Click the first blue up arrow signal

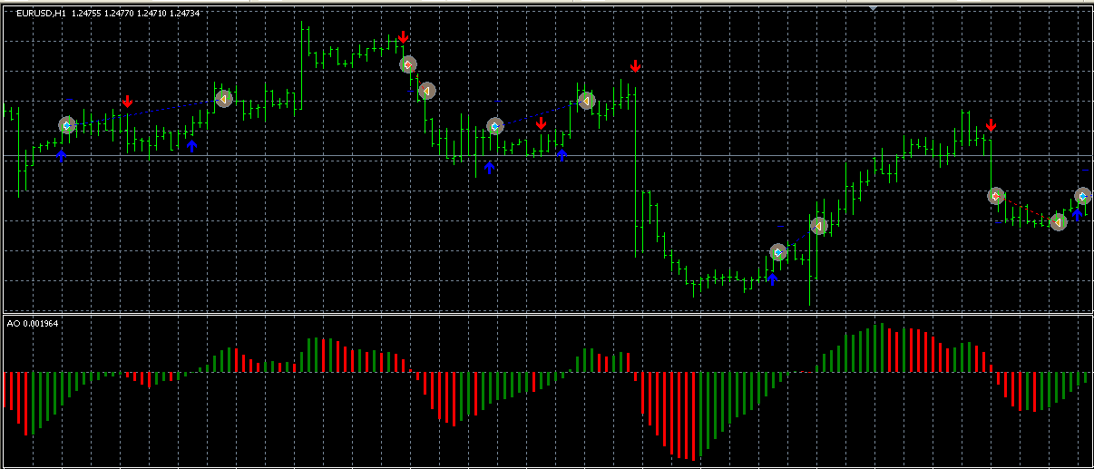(61, 156)
